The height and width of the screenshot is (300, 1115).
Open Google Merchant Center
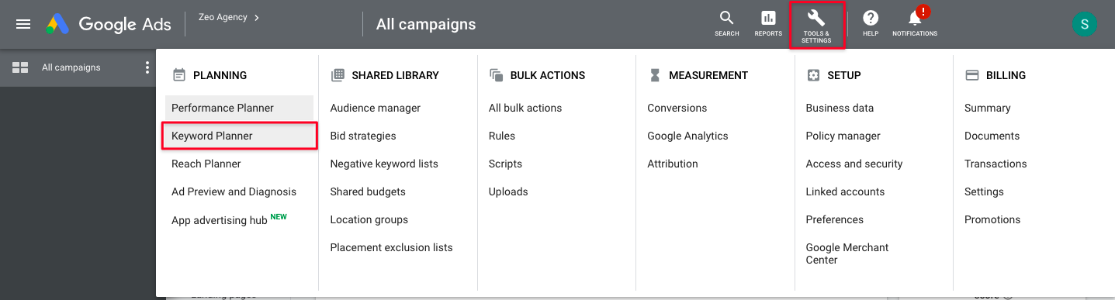pyautogui.click(x=847, y=253)
